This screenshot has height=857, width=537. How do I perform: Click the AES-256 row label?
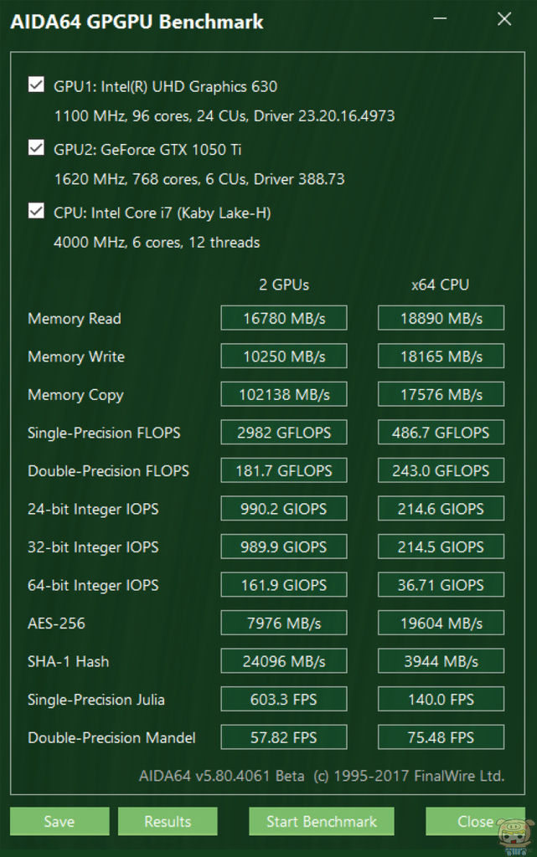point(56,624)
